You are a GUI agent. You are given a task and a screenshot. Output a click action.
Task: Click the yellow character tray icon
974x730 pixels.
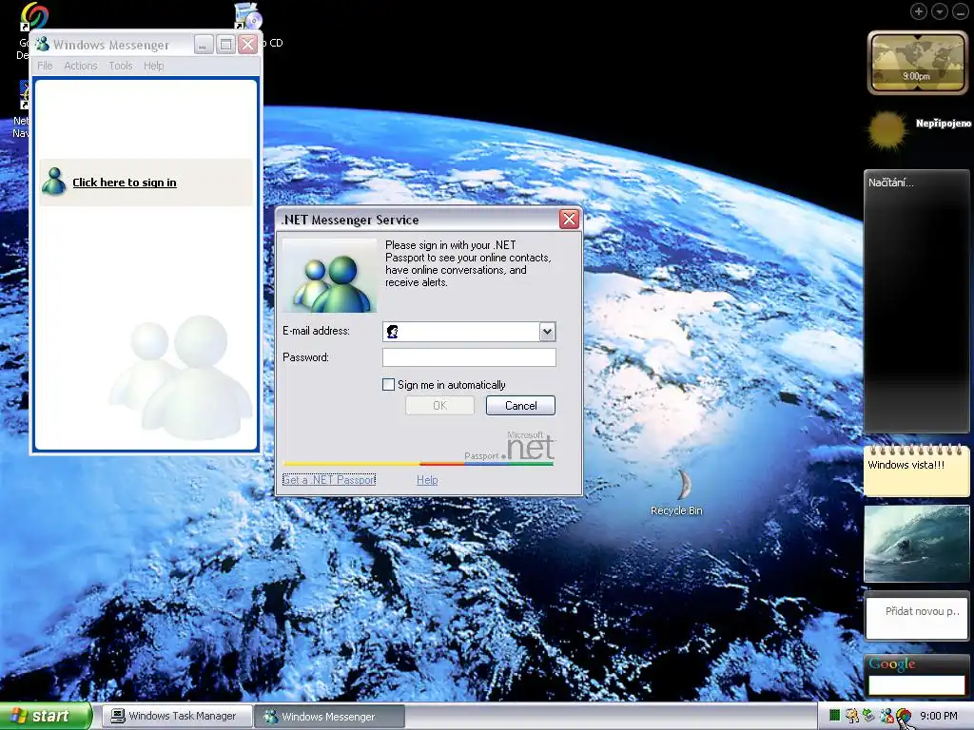pyautogui.click(x=852, y=716)
